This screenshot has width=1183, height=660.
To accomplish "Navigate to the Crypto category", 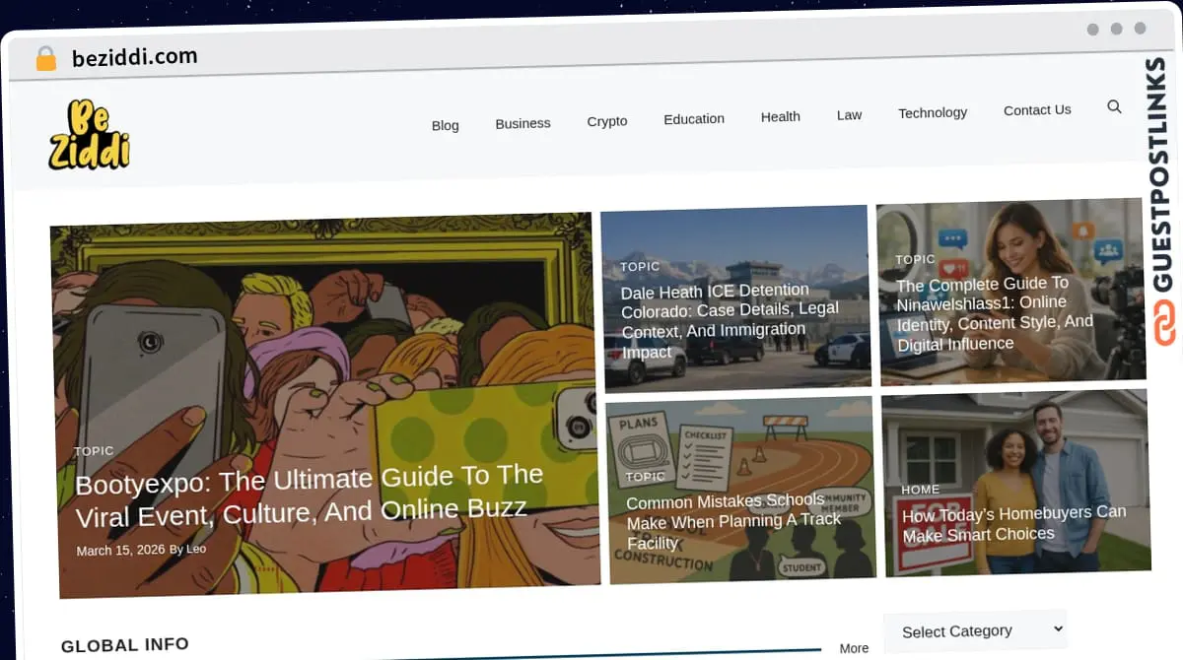I will pos(607,121).
